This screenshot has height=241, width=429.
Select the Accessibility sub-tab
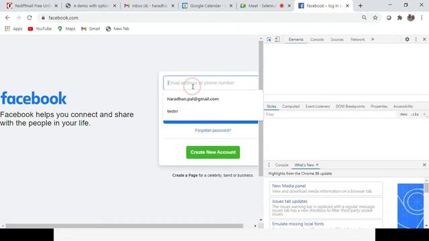[403, 106]
